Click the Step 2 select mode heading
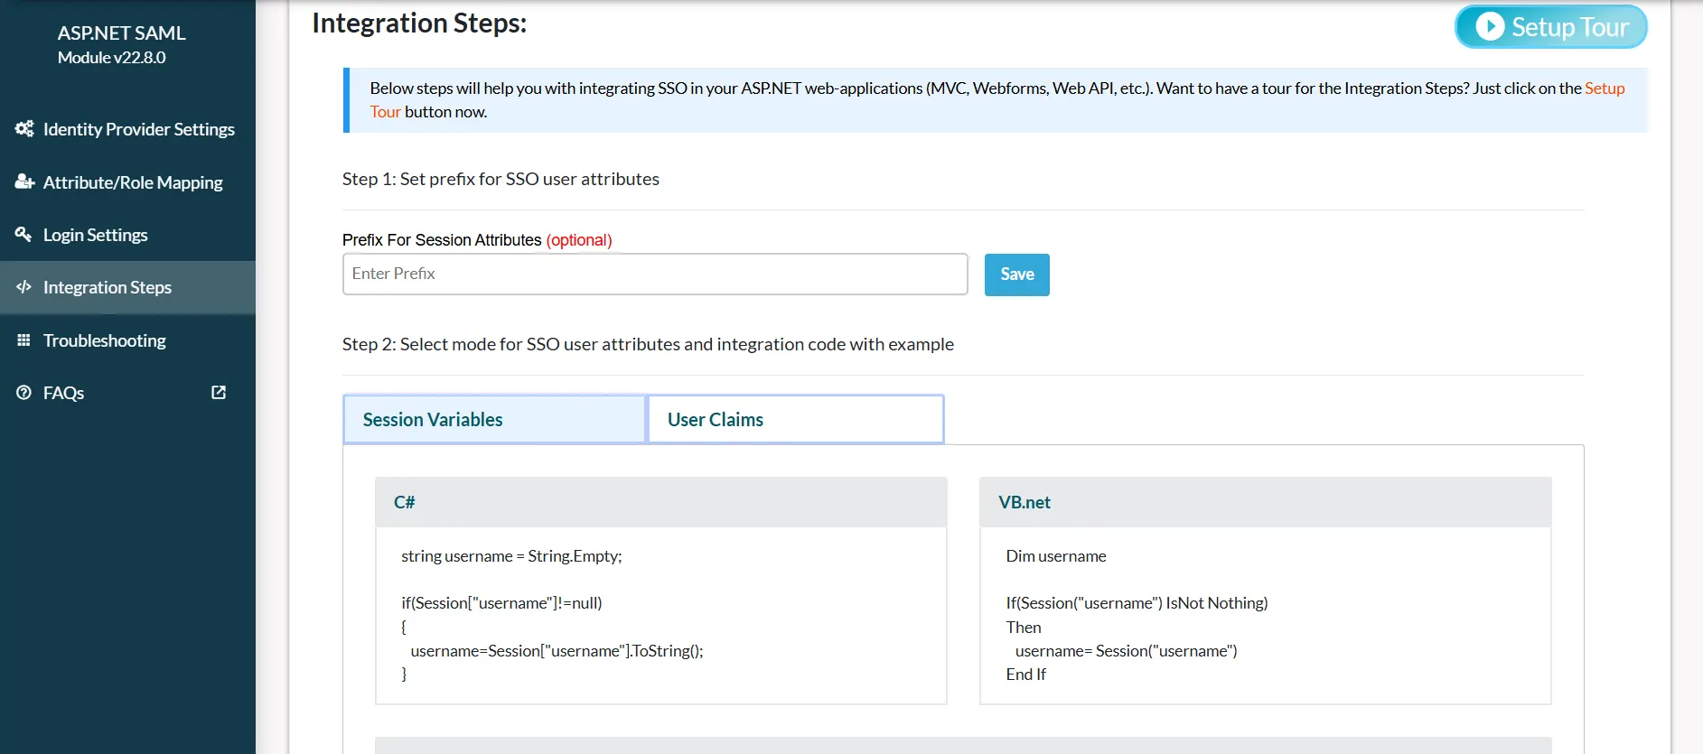 click(x=648, y=344)
